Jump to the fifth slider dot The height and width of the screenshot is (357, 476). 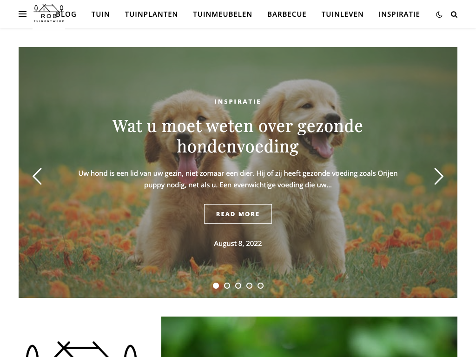coord(260,286)
